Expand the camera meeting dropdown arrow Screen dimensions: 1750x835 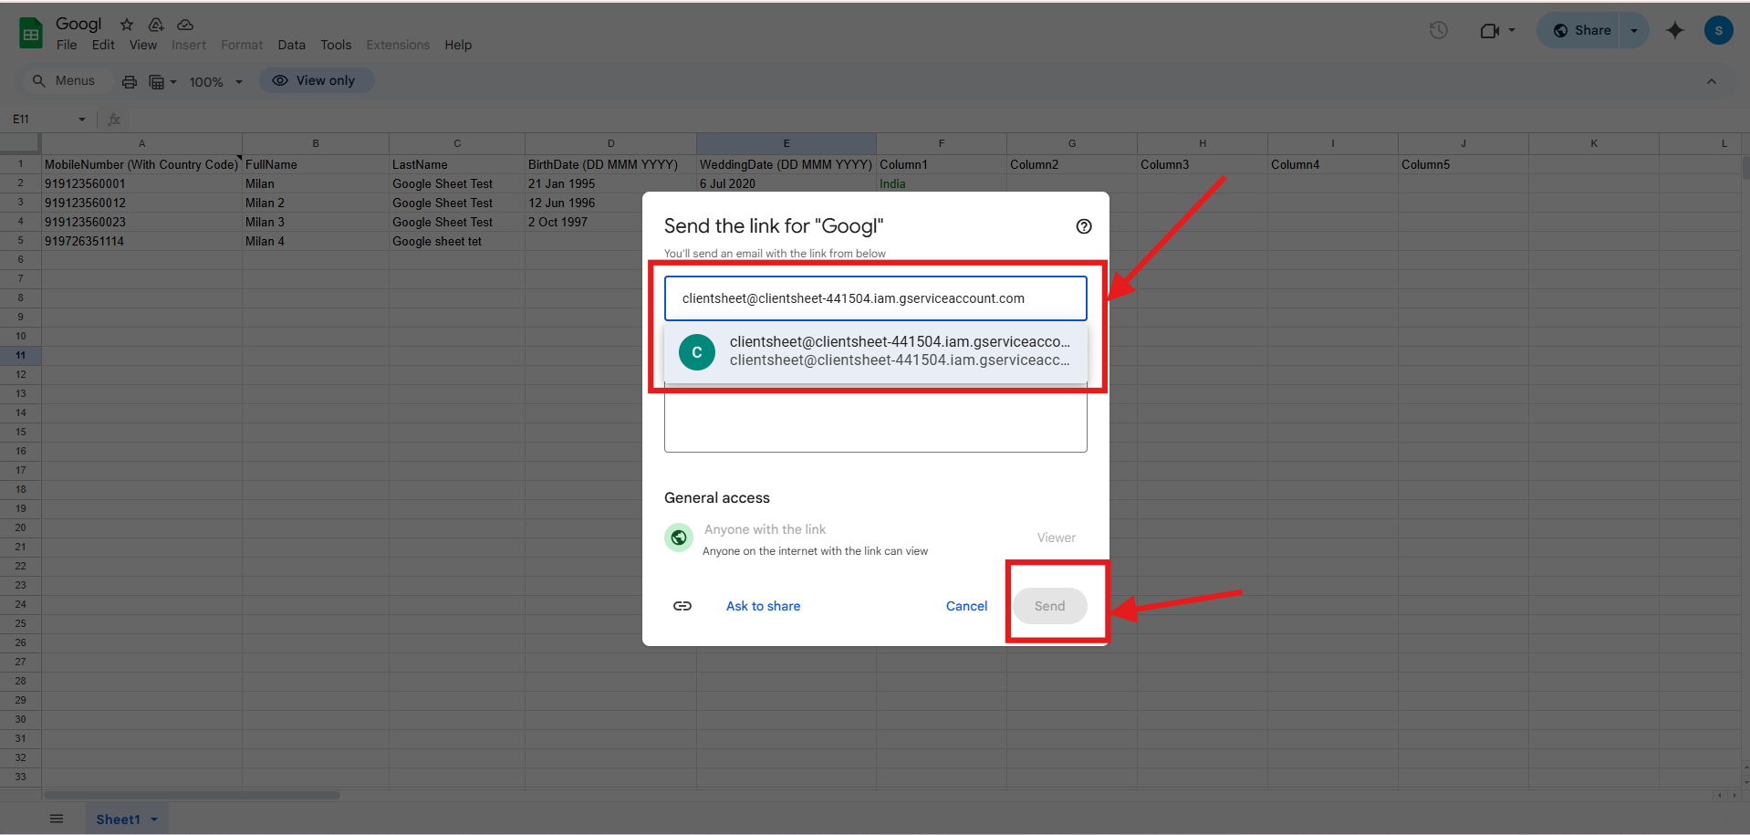tap(1512, 30)
